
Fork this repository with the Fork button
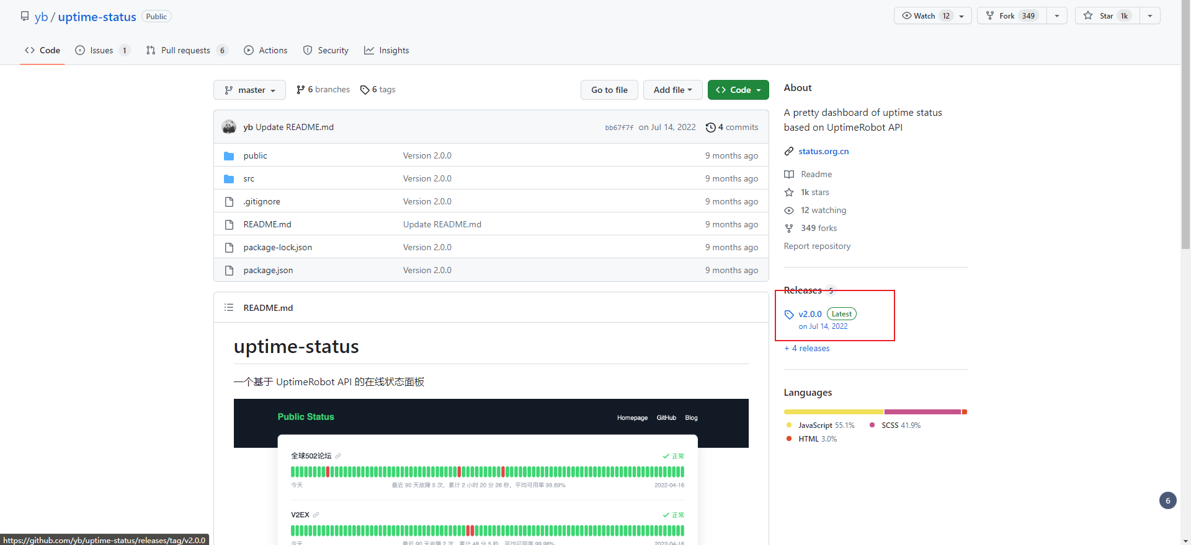1012,15
